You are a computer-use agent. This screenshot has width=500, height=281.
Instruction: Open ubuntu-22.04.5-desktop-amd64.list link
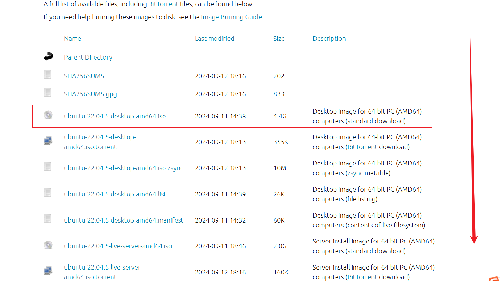115,194
